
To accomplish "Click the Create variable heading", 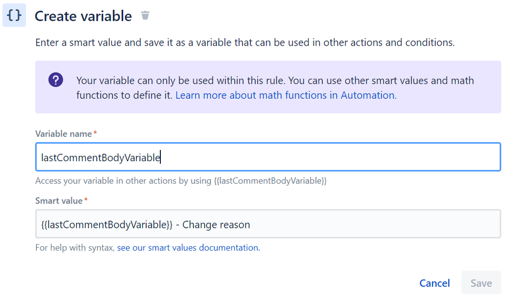I will coord(83,16).
